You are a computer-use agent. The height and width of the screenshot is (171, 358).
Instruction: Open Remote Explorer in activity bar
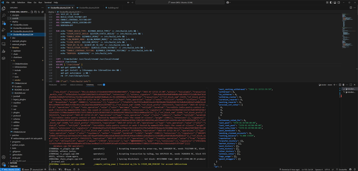(4, 44)
